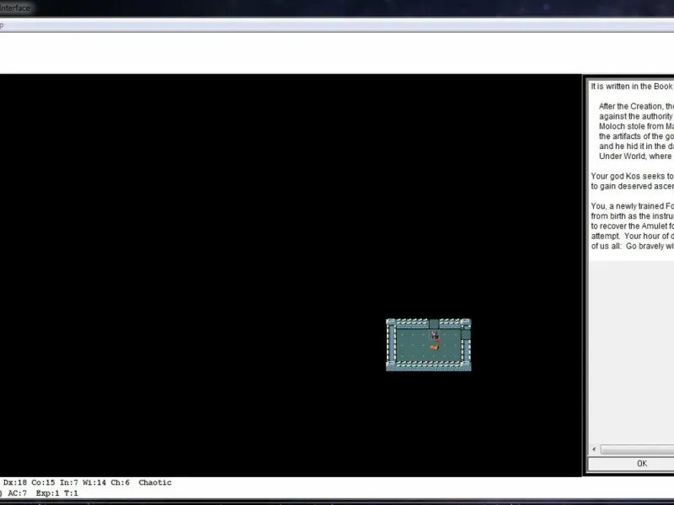The image size is (674, 505).
Task: Click the line starting "Moloch stole from"
Action: (x=637, y=126)
